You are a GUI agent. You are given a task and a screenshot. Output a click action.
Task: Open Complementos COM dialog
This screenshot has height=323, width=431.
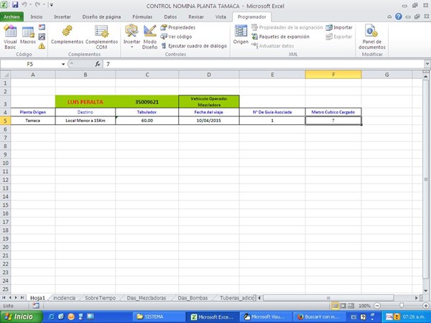101,34
